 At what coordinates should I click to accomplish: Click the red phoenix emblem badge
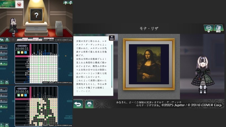19,4
